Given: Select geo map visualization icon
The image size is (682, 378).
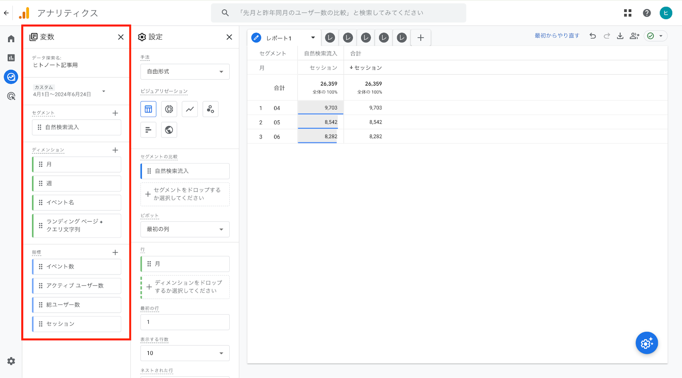Looking at the screenshot, I should coord(169,130).
